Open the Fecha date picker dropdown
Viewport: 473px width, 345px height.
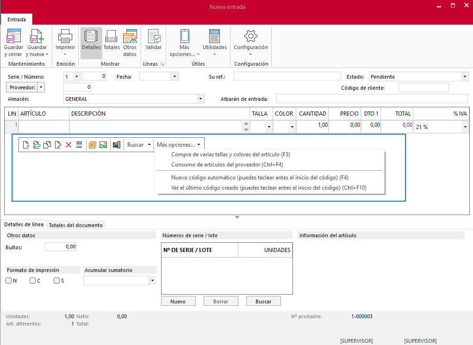[x=174, y=76]
